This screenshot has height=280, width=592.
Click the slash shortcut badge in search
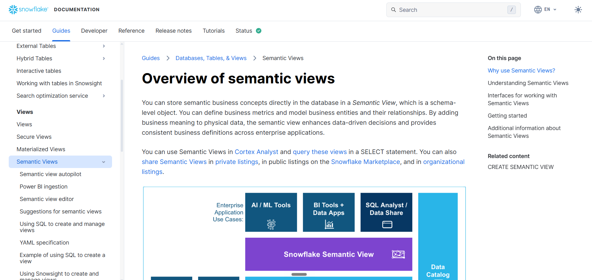pos(511,10)
